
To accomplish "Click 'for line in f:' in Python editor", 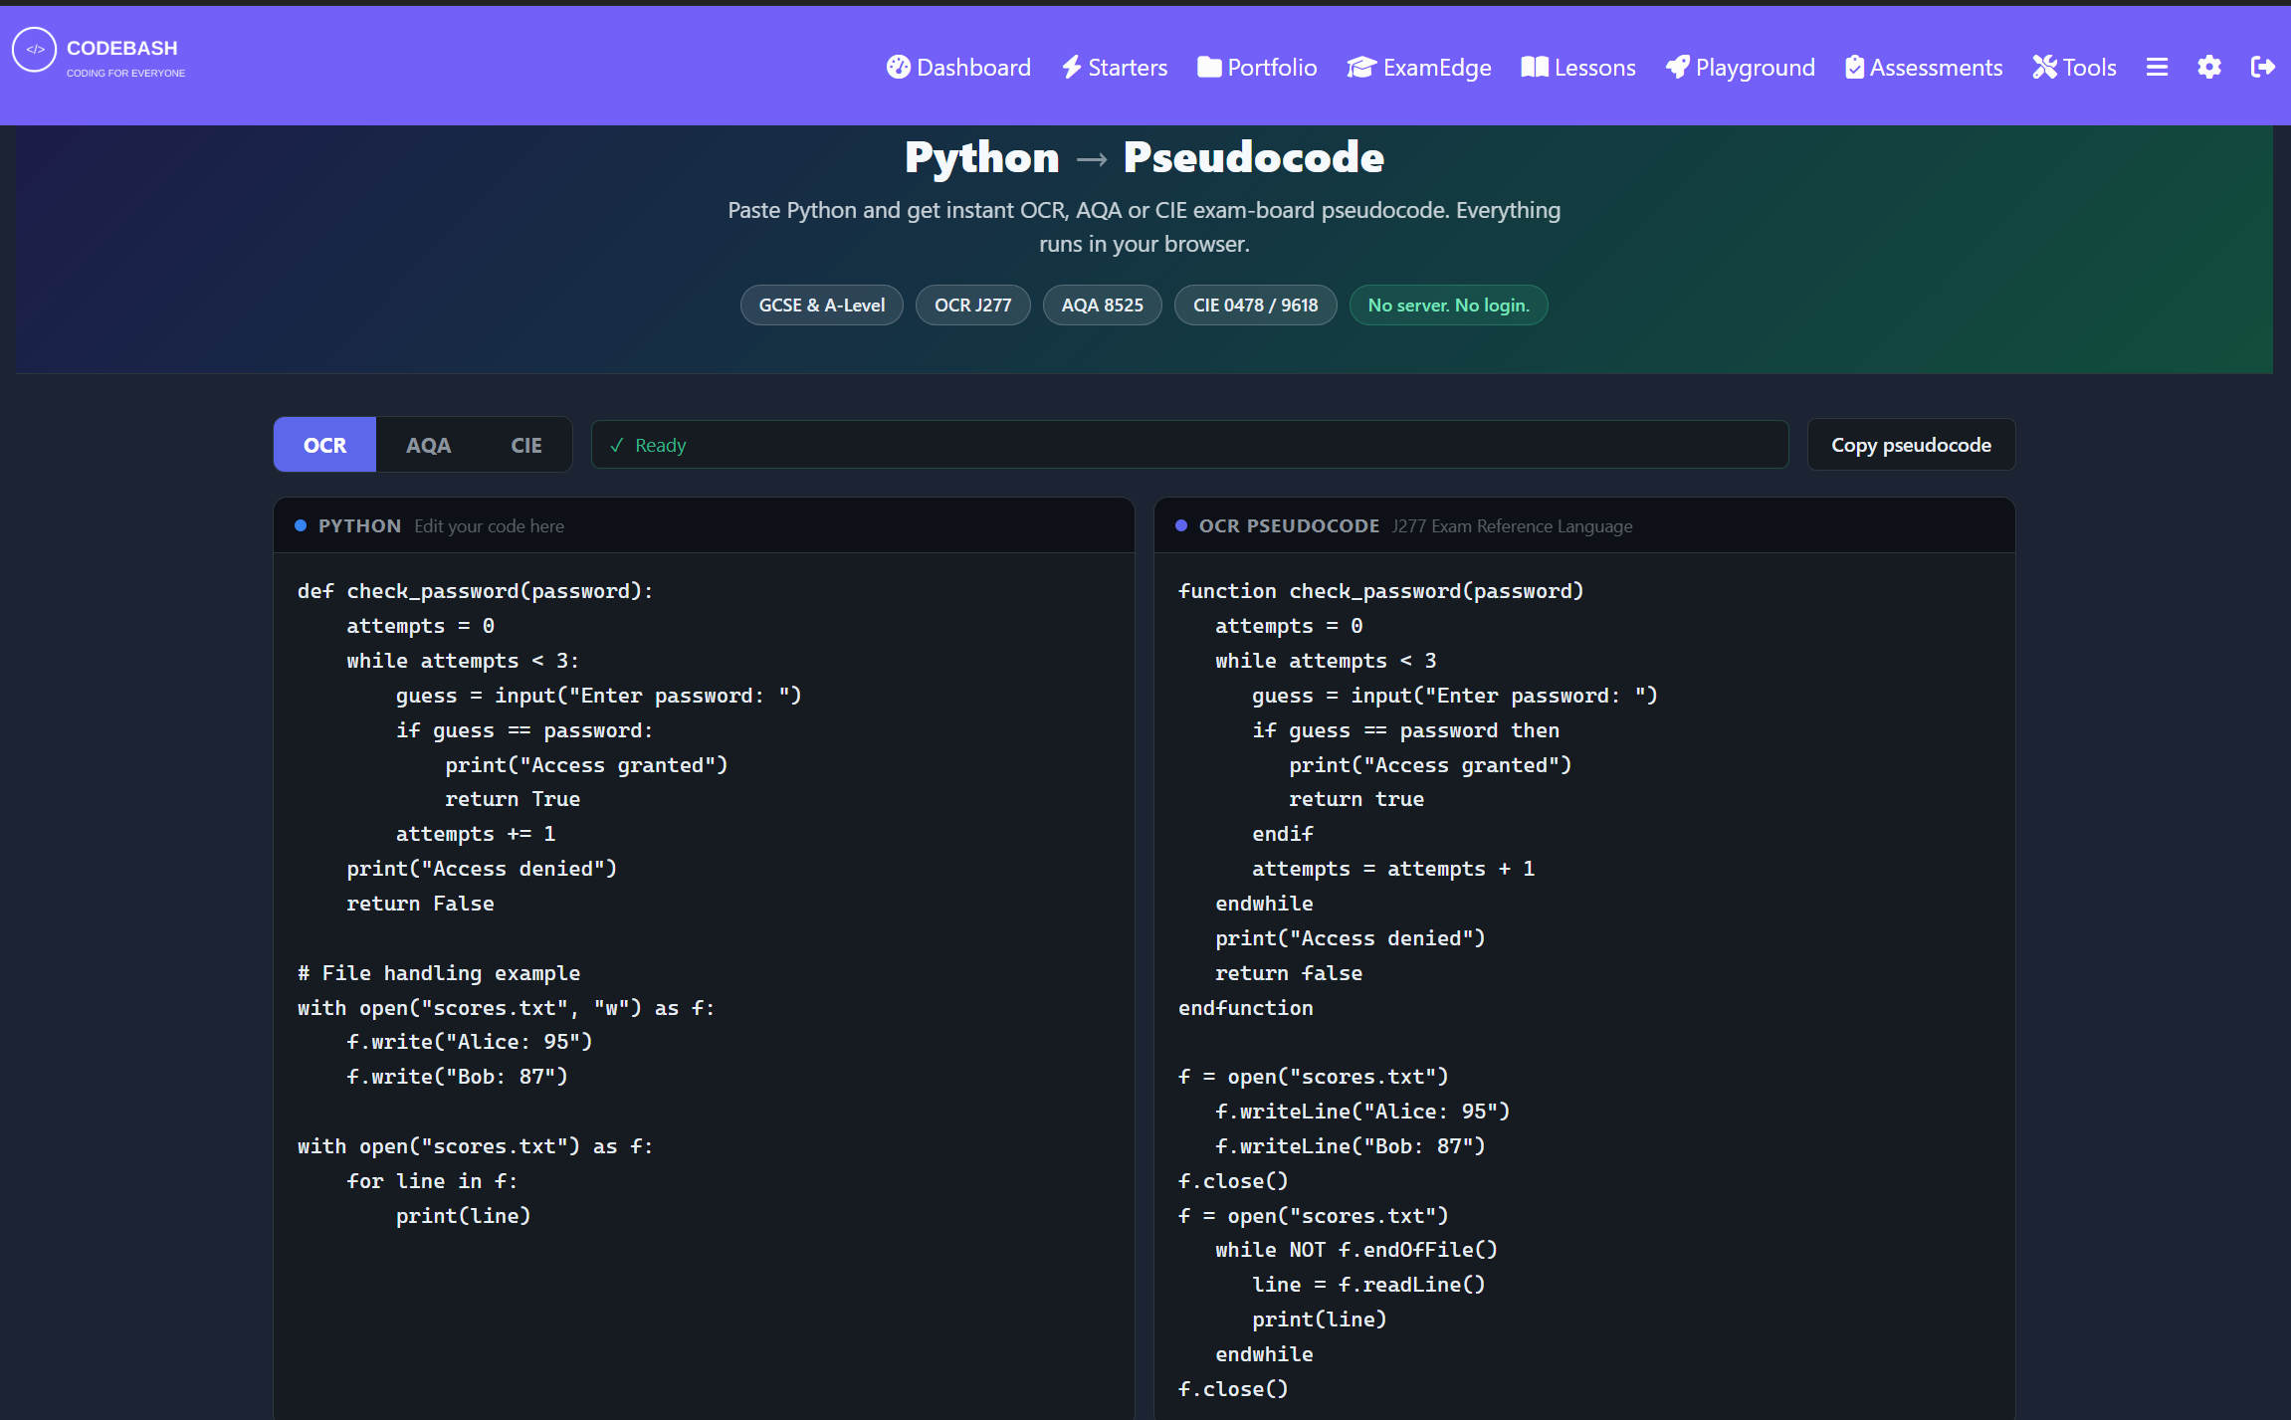I will click(x=432, y=1181).
